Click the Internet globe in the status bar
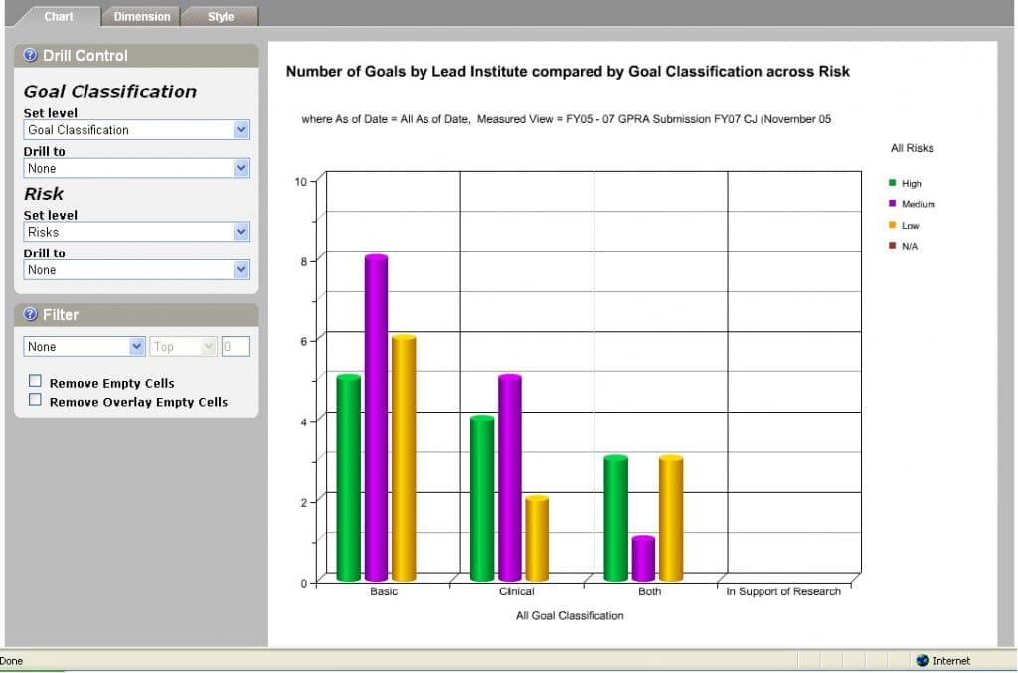This screenshot has height=673, width=1018. 920,660
